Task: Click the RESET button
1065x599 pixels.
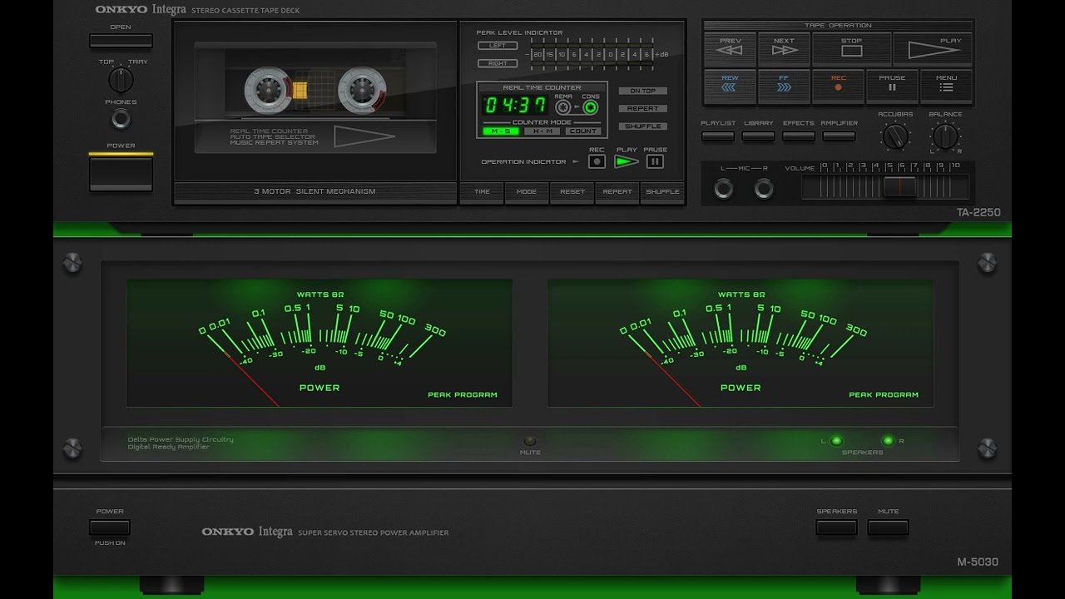Action: click(x=572, y=192)
